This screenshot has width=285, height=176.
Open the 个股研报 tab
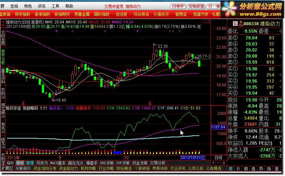142,169
